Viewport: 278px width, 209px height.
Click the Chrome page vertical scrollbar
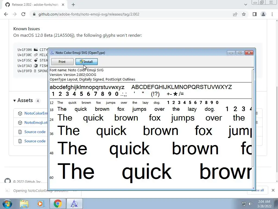277,129
